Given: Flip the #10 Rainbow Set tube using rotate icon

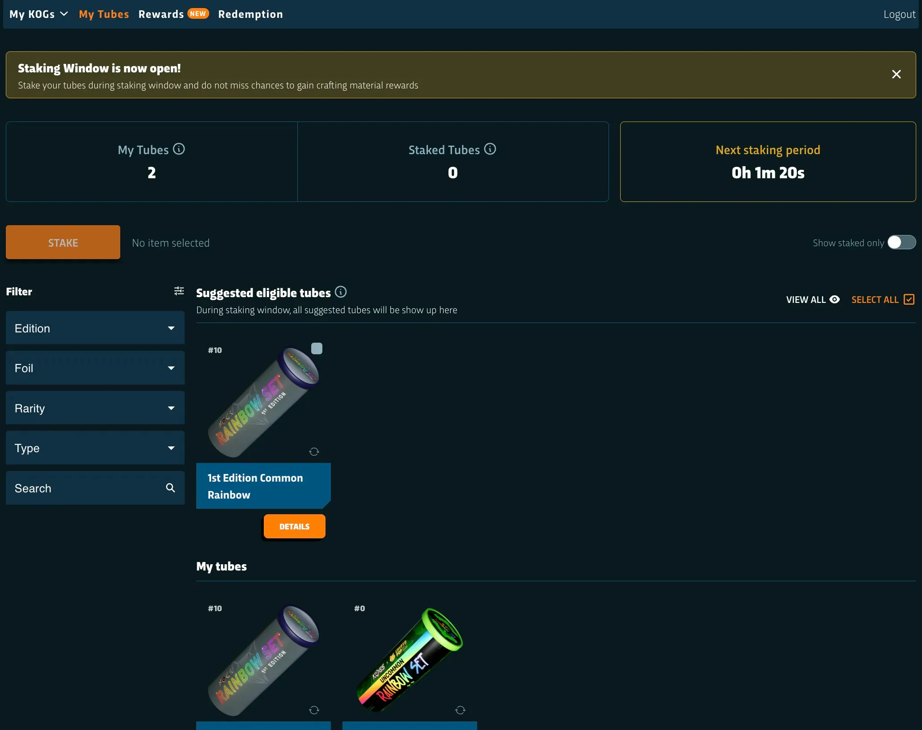Looking at the screenshot, I should 314,452.
